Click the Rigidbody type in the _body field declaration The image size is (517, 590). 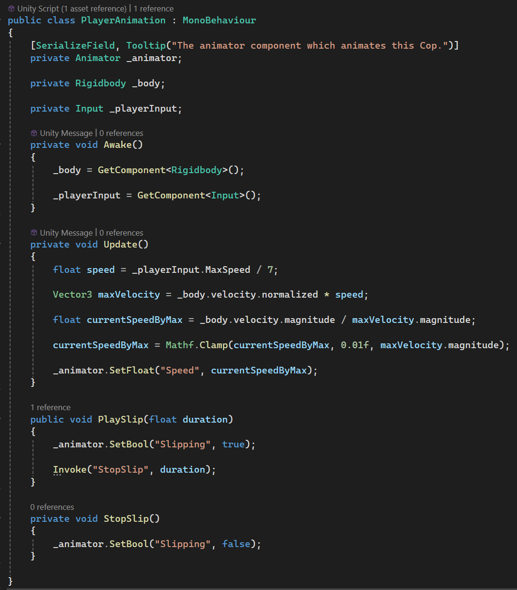click(101, 83)
